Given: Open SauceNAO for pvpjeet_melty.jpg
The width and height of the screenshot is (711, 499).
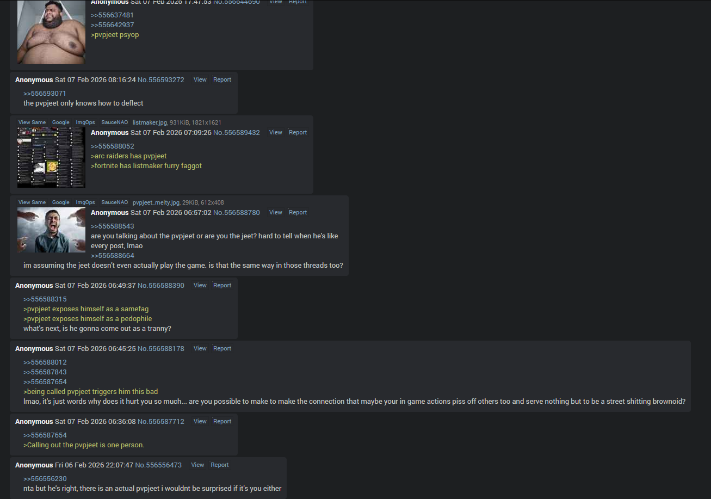Looking at the screenshot, I should coord(115,202).
